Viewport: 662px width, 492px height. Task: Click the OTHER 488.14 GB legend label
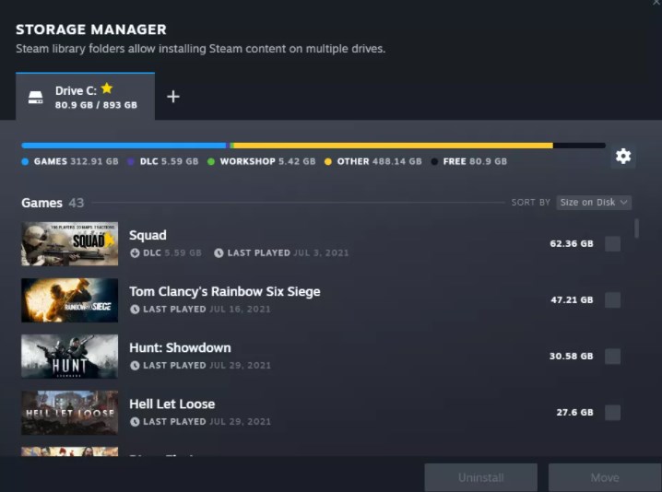[x=379, y=161]
